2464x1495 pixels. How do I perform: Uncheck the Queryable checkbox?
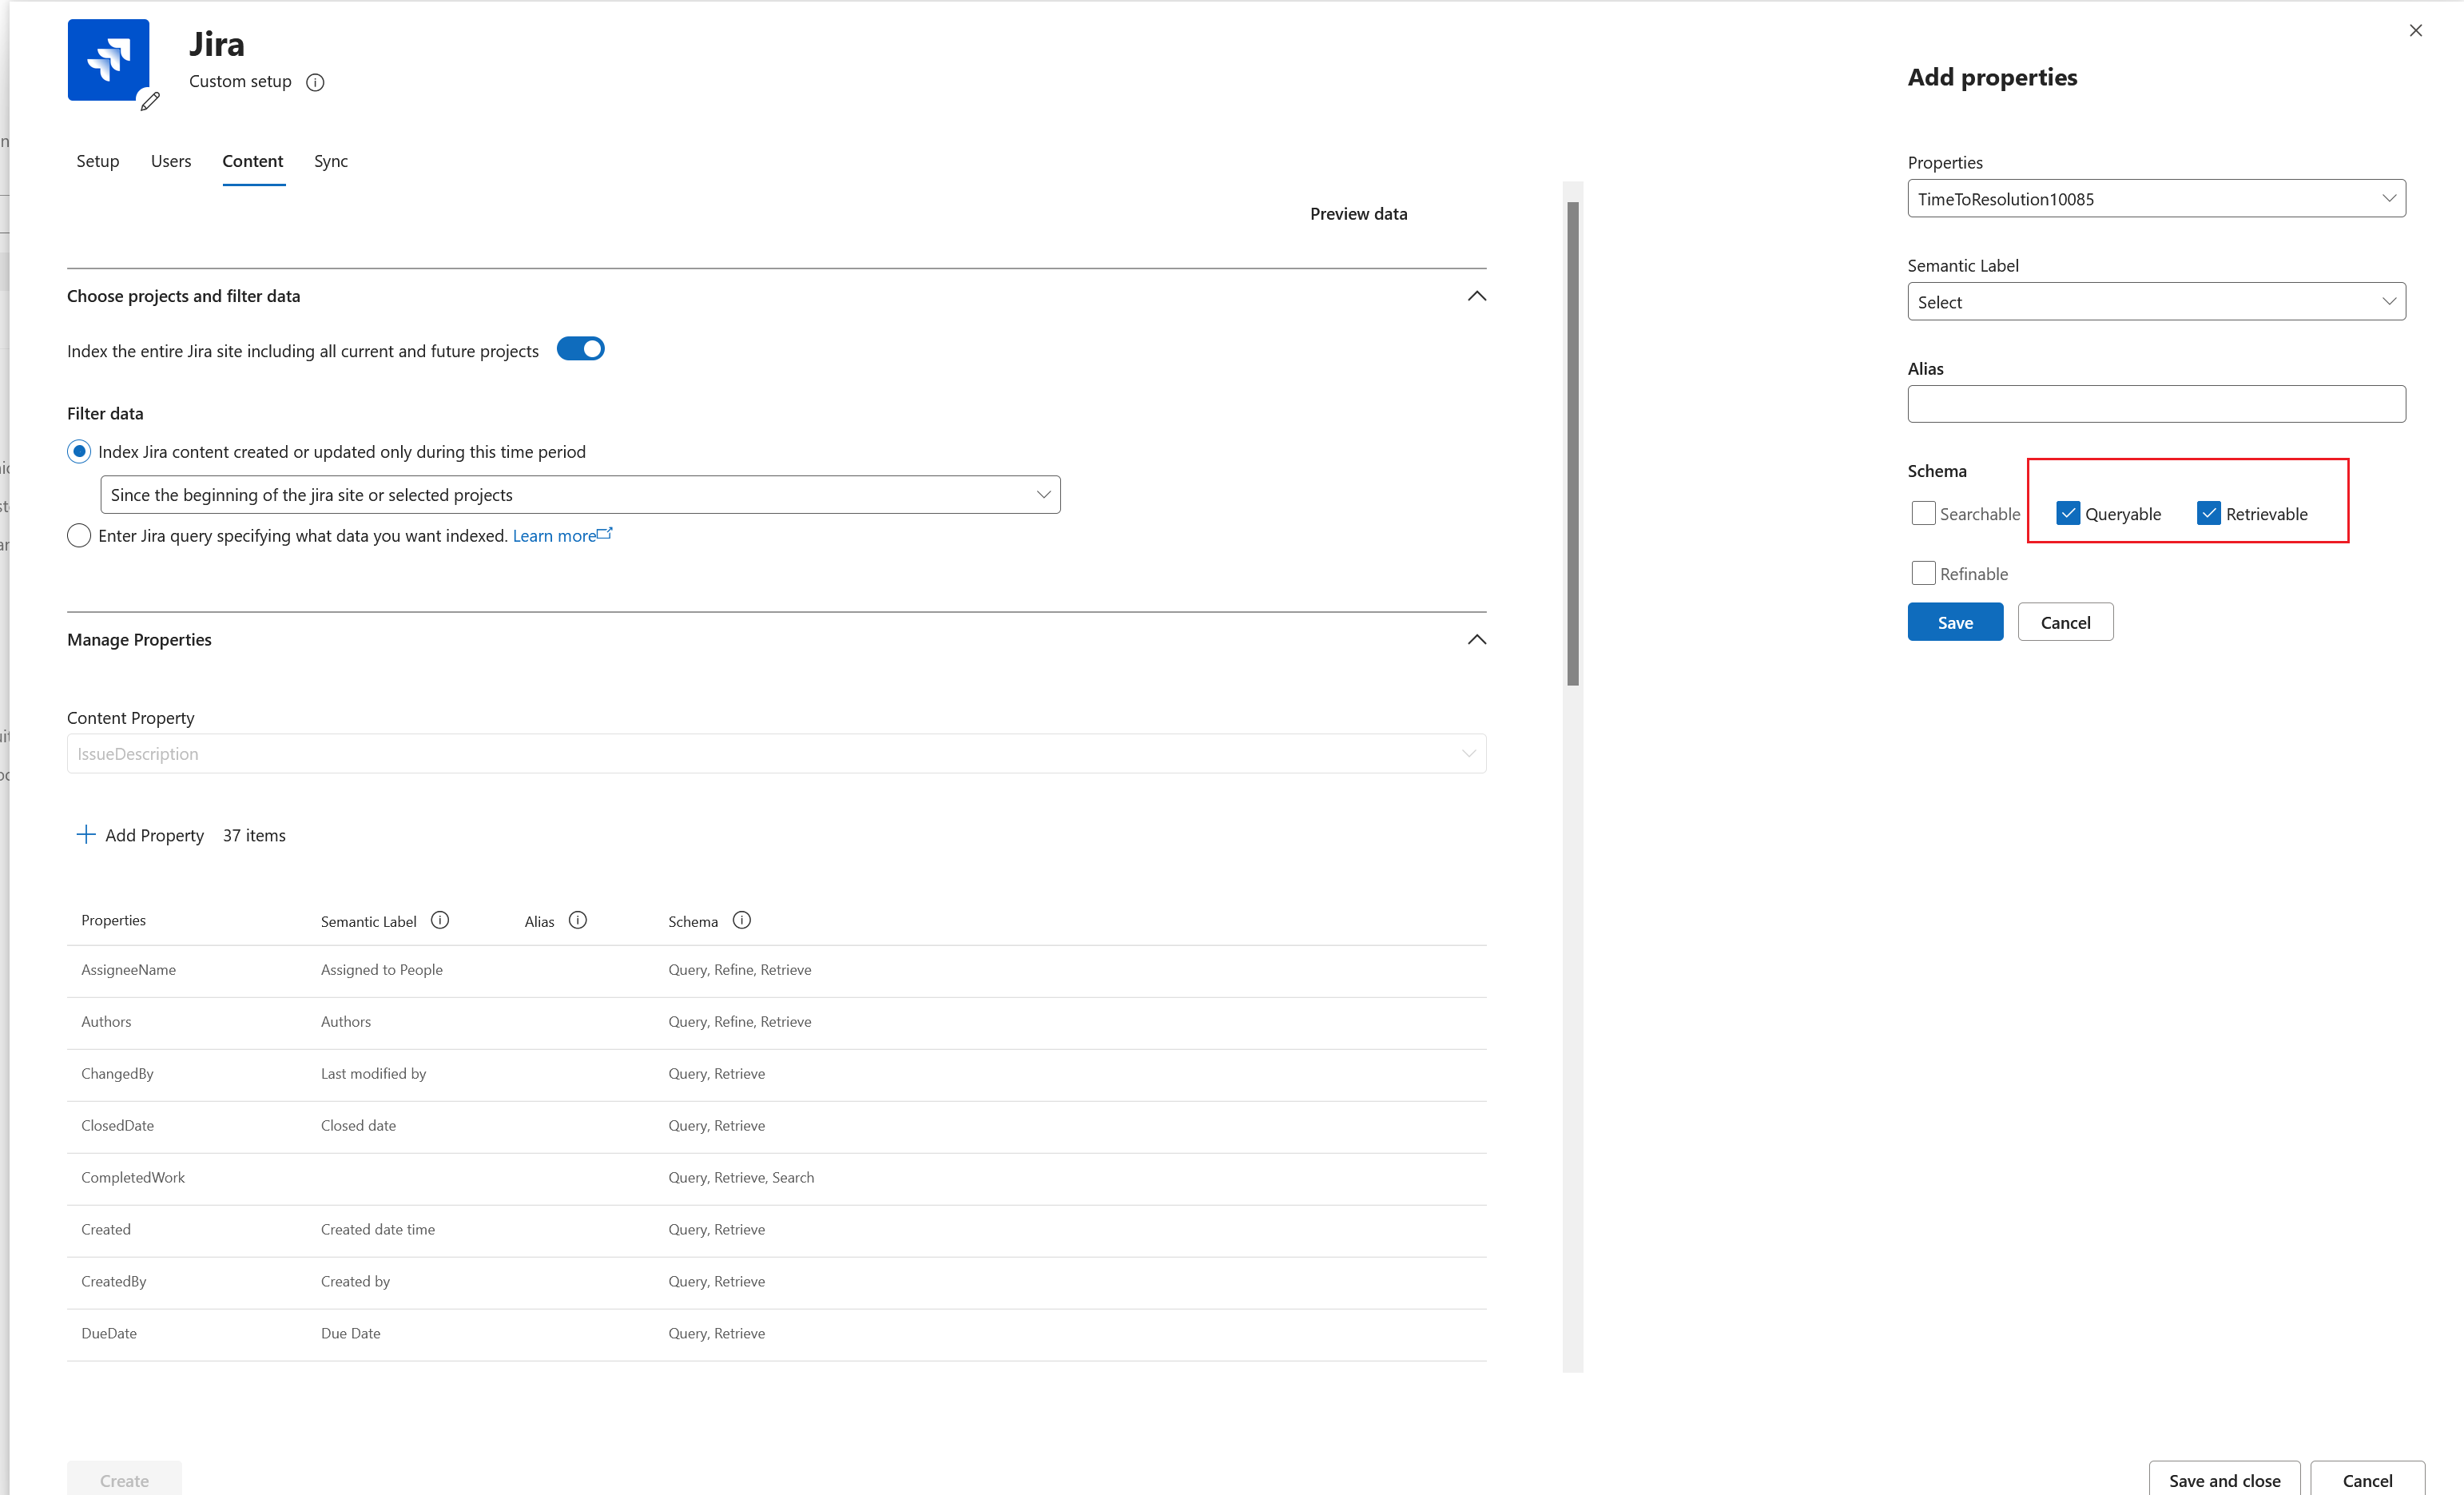(2067, 513)
